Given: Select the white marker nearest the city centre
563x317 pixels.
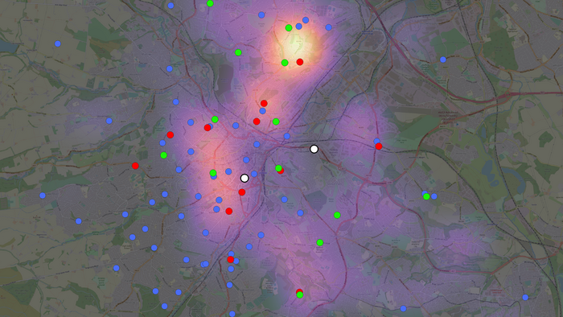Looking at the screenshot, I should click(245, 178).
